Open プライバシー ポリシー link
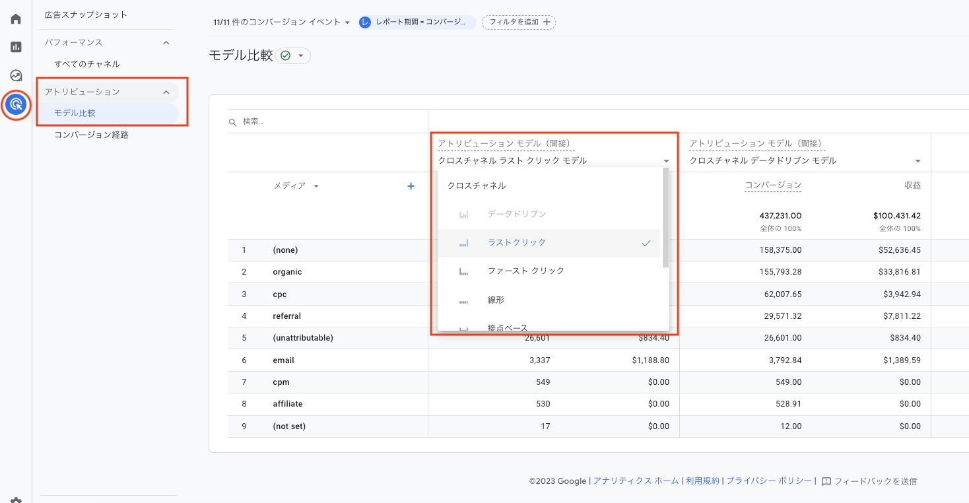This screenshot has width=969, height=503. click(x=769, y=481)
